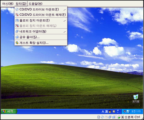
Task: Toggle the keyboard capture indicator icon
Action: pos(122,117)
